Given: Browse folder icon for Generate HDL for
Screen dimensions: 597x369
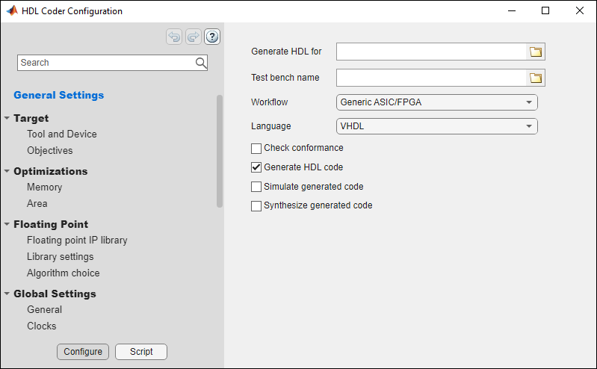Looking at the screenshot, I should 536,52.
